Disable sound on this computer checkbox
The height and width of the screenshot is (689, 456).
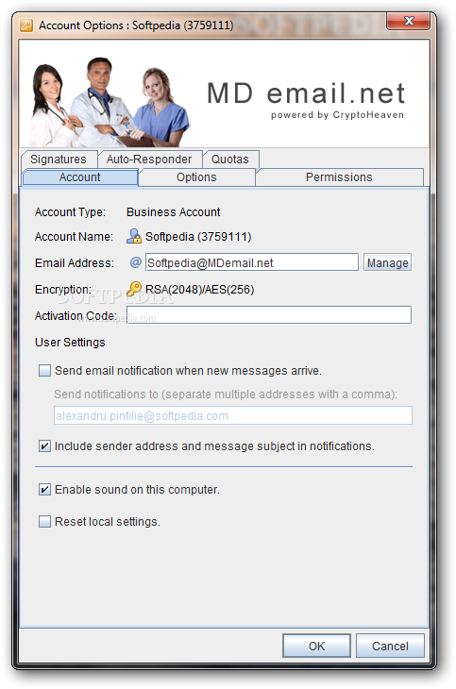(45, 490)
